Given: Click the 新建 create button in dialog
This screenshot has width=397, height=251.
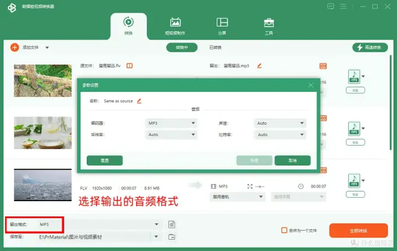Looking at the screenshot, I should pos(254,161).
